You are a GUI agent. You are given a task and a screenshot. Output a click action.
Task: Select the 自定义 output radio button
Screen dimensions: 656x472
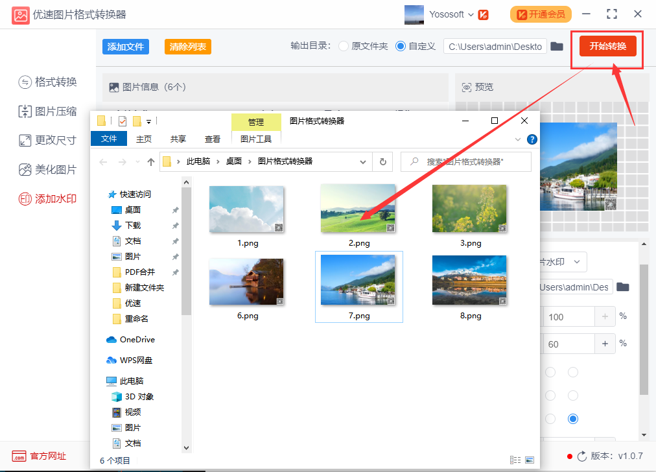[401, 46]
